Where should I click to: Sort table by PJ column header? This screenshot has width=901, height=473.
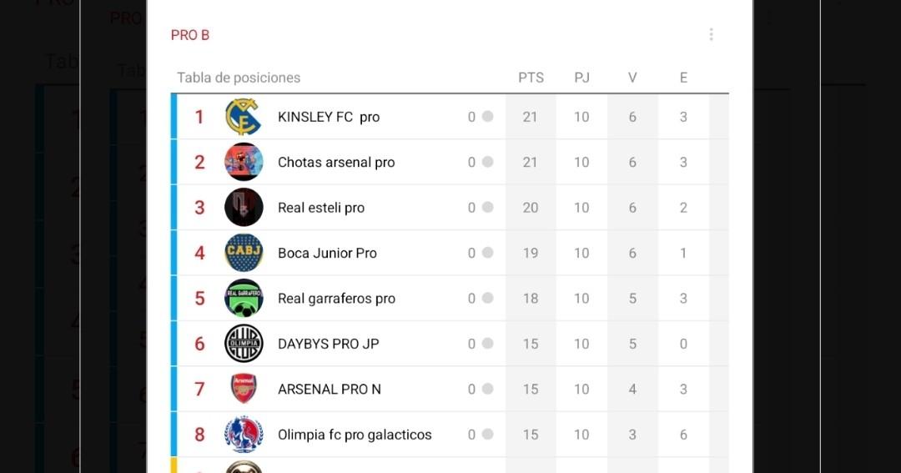(x=581, y=78)
